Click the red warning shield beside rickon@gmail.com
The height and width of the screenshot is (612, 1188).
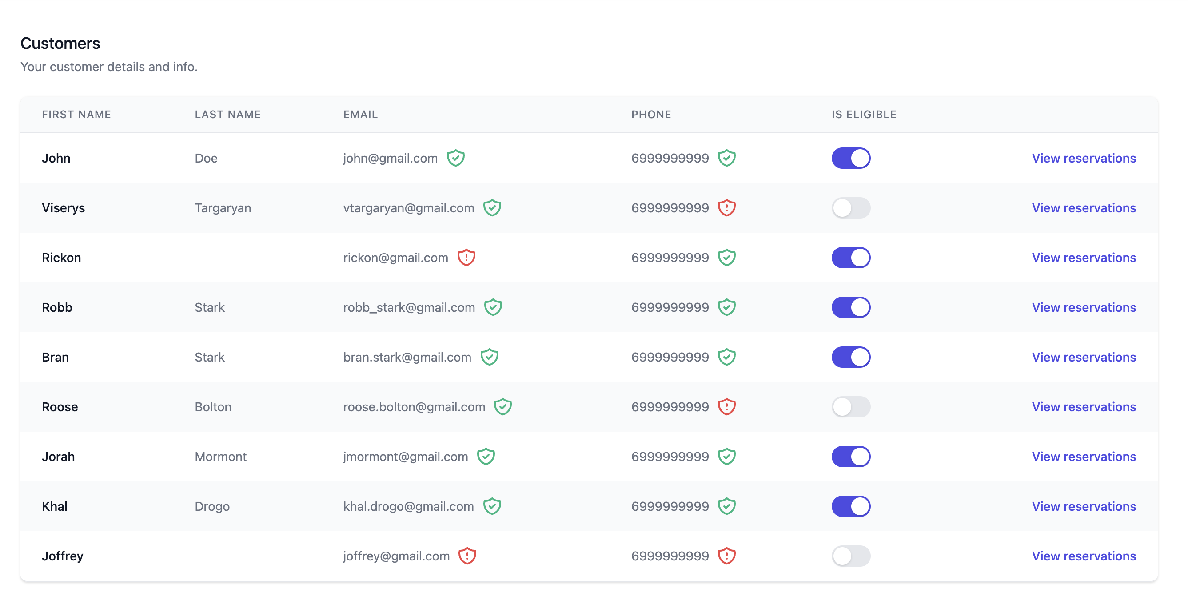pyautogui.click(x=466, y=258)
